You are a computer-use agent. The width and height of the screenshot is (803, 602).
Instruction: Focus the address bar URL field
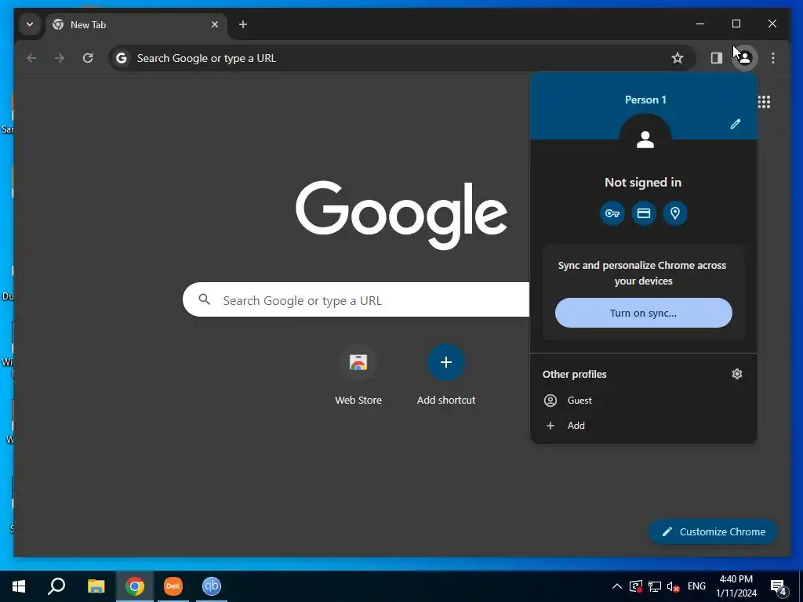tap(402, 58)
